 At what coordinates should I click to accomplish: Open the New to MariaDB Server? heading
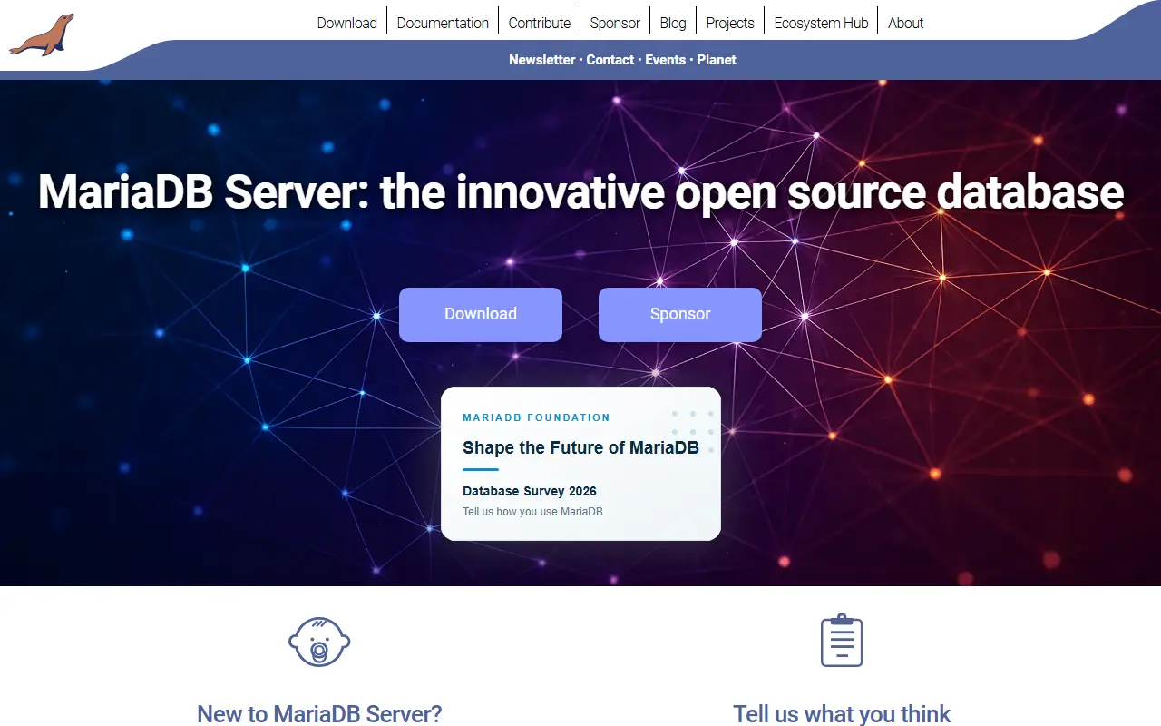click(319, 714)
